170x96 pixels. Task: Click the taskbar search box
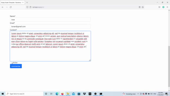click(x=24, y=94)
